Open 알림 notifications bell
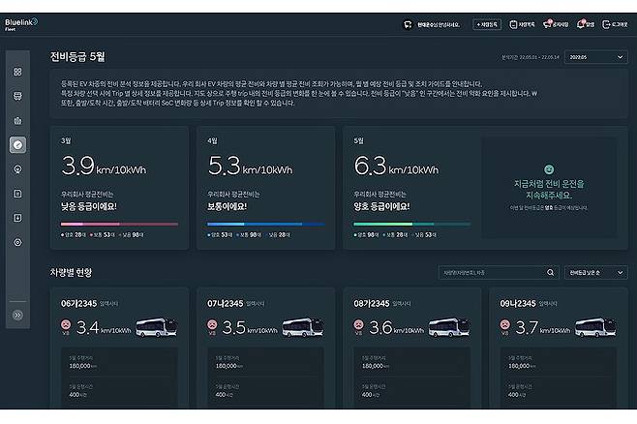The height and width of the screenshot is (424, 637). tap(585, 23)
